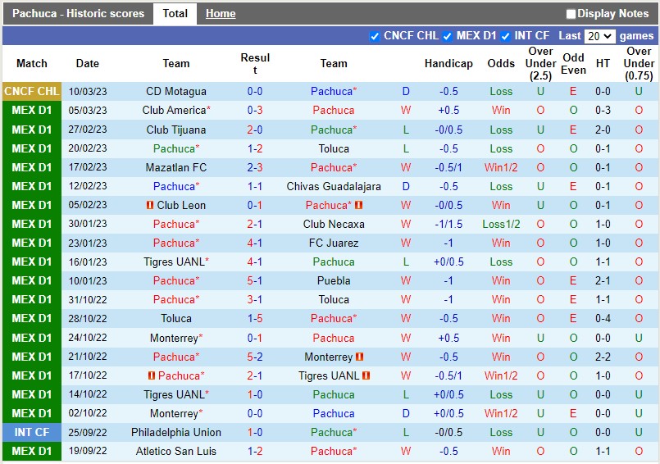Click the date 10/03/23

88,91
